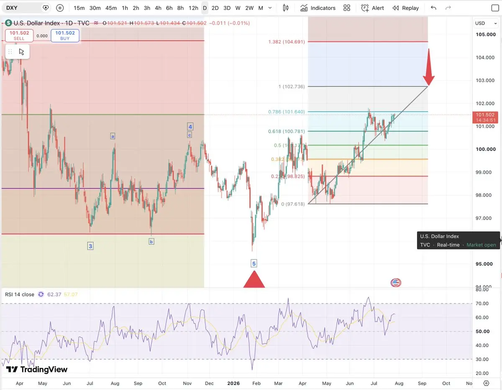Image resolution: width=502 pixels, height=390 pixels.
Task: Choose the 6h timeframe
Action: click(x=169, y=8)
